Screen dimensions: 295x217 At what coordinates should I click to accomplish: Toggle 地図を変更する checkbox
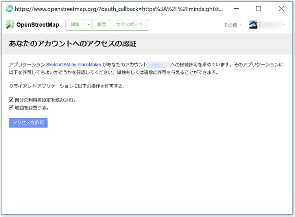pyautogui.click(x=11, y=108)
